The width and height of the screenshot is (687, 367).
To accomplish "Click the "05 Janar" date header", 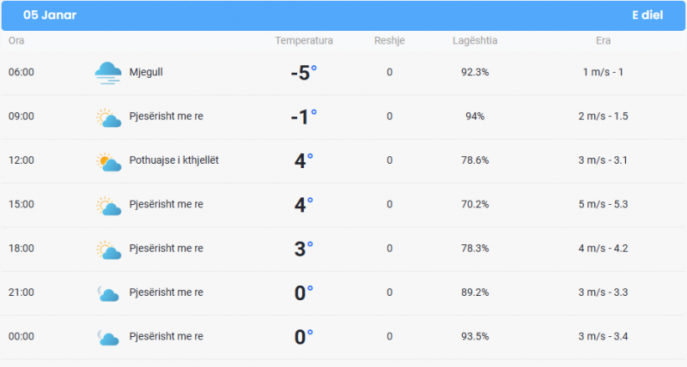I will click(x=50, y=15).
